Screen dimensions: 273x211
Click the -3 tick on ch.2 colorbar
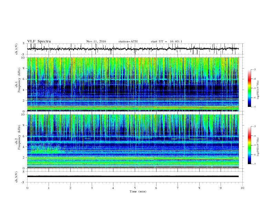(x=254, y=127)
